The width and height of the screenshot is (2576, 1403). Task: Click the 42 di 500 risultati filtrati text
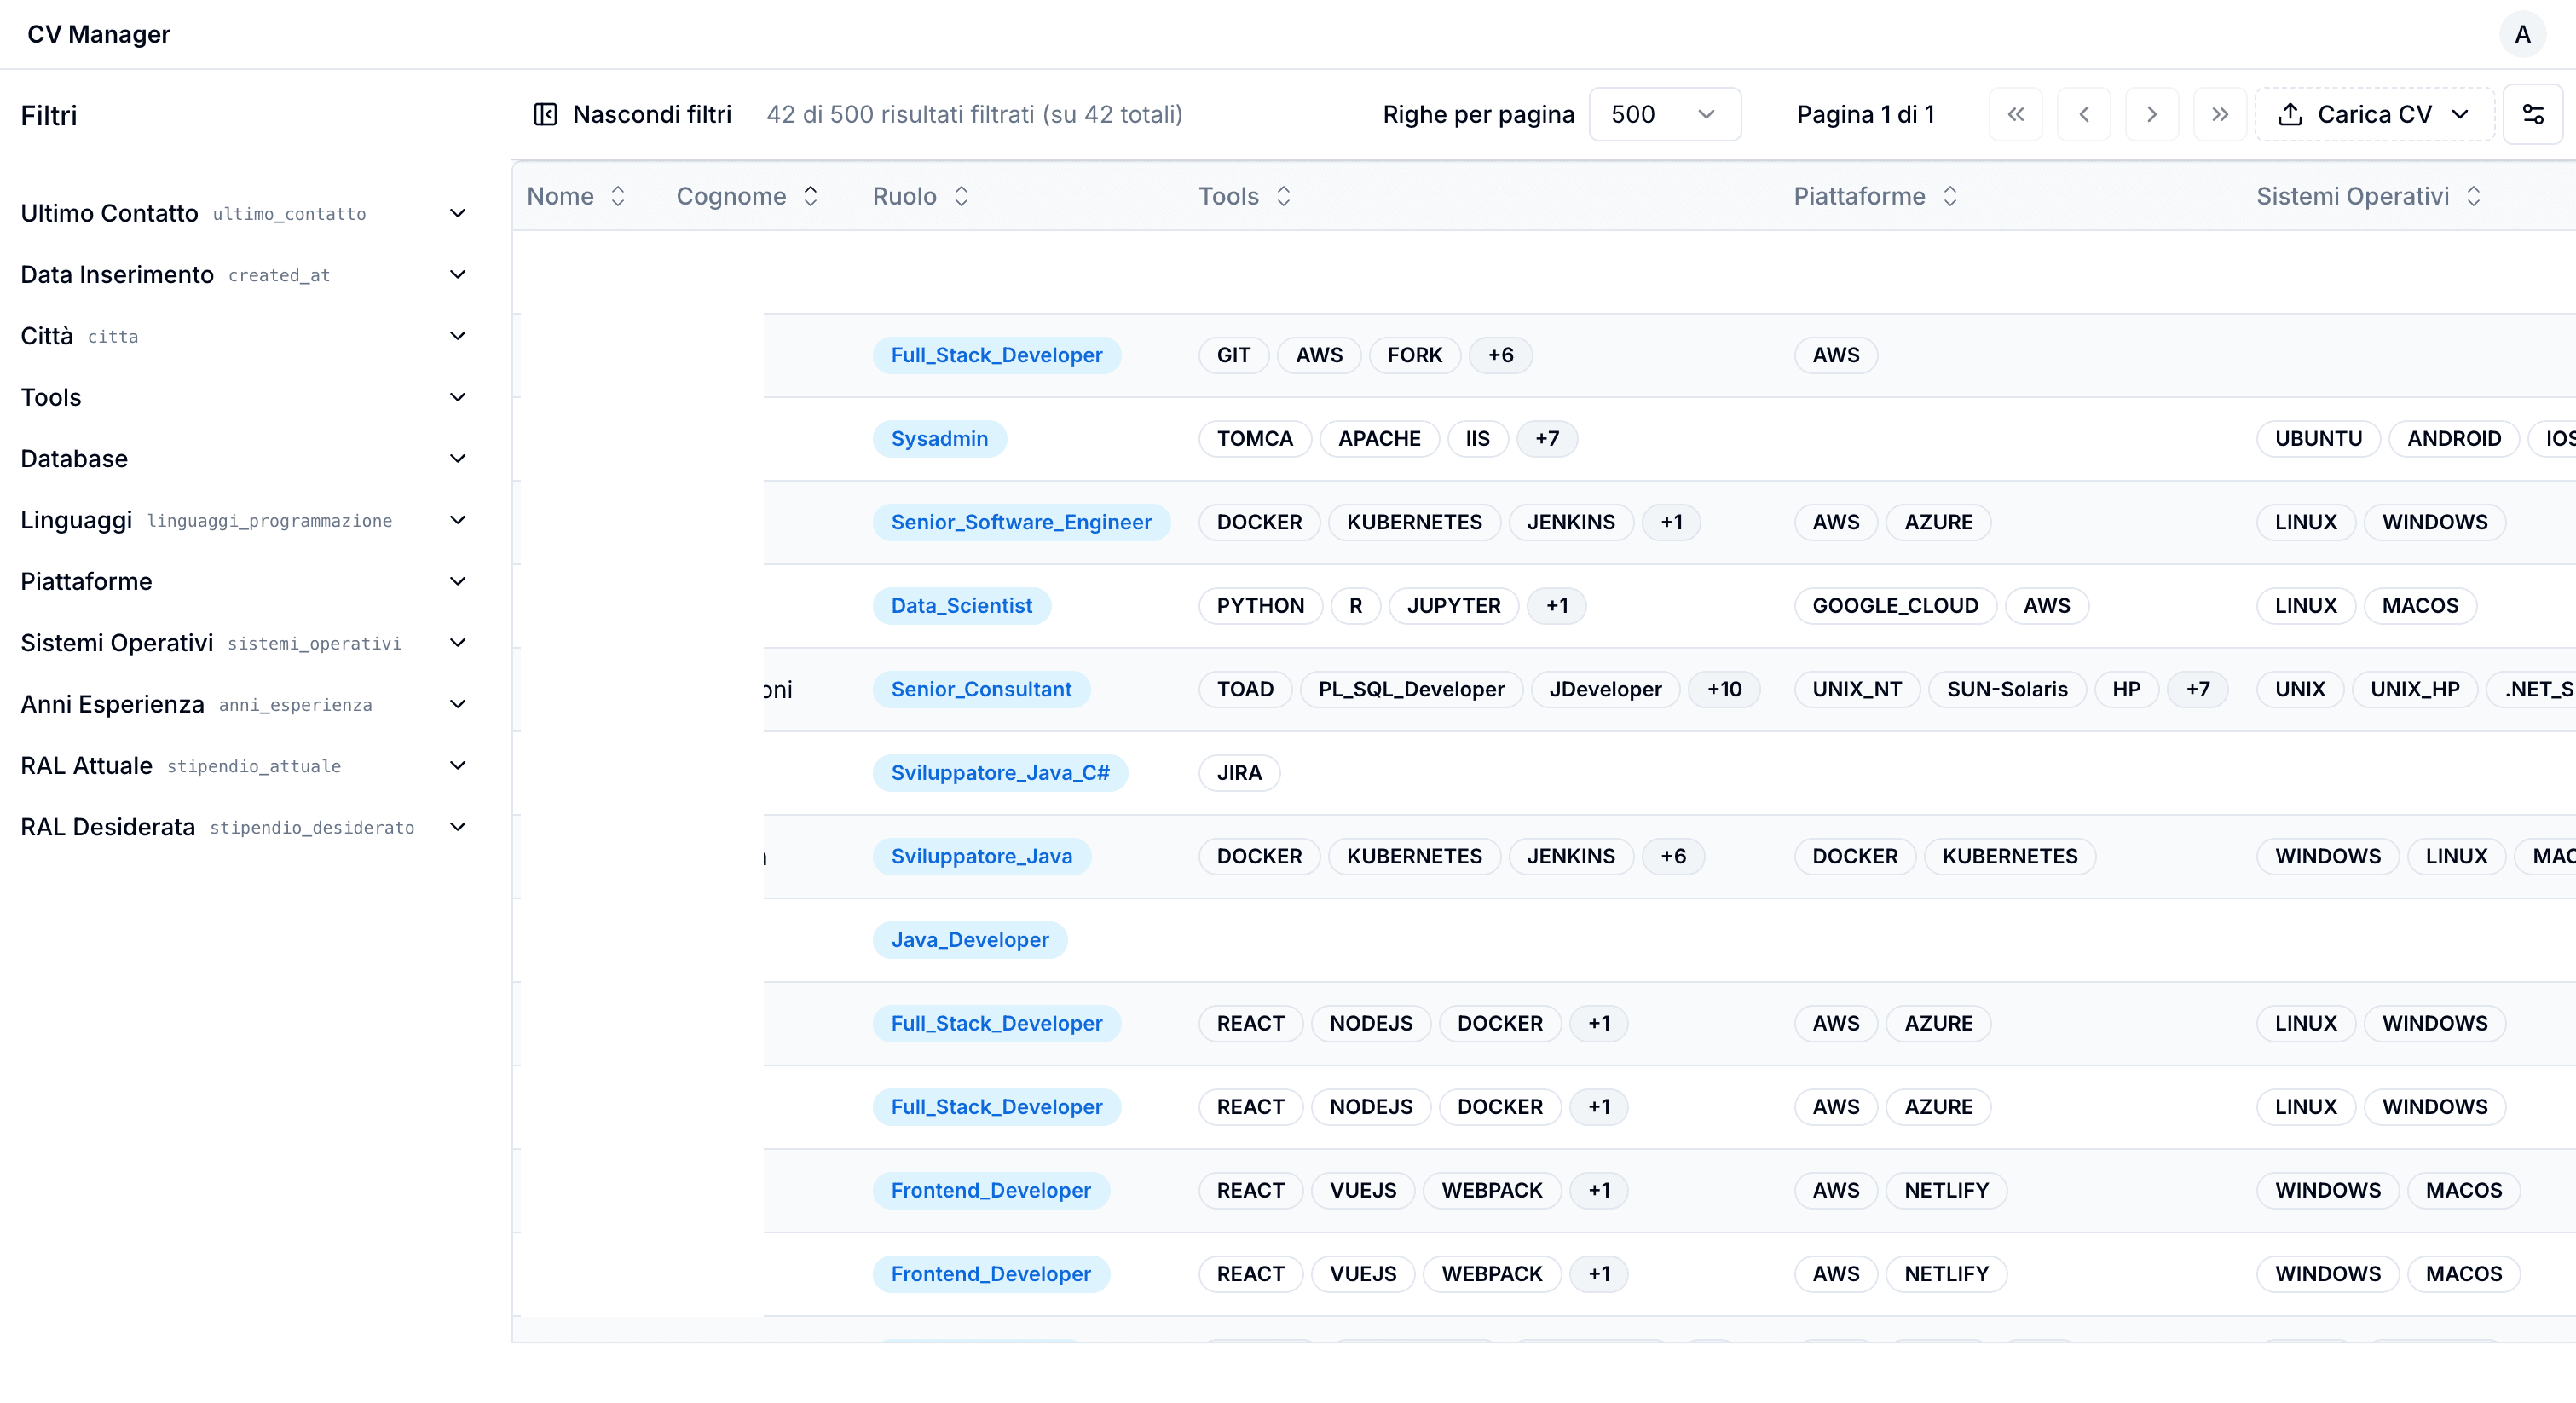click(974, 114)
